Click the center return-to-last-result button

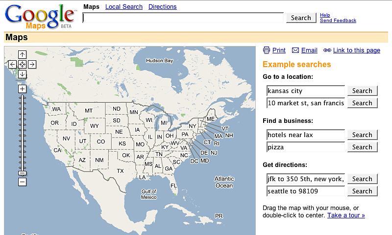click(x=22, y=65)
